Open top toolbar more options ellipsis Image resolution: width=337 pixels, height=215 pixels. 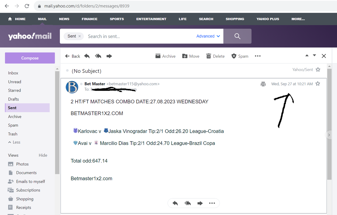pos(258,56)
